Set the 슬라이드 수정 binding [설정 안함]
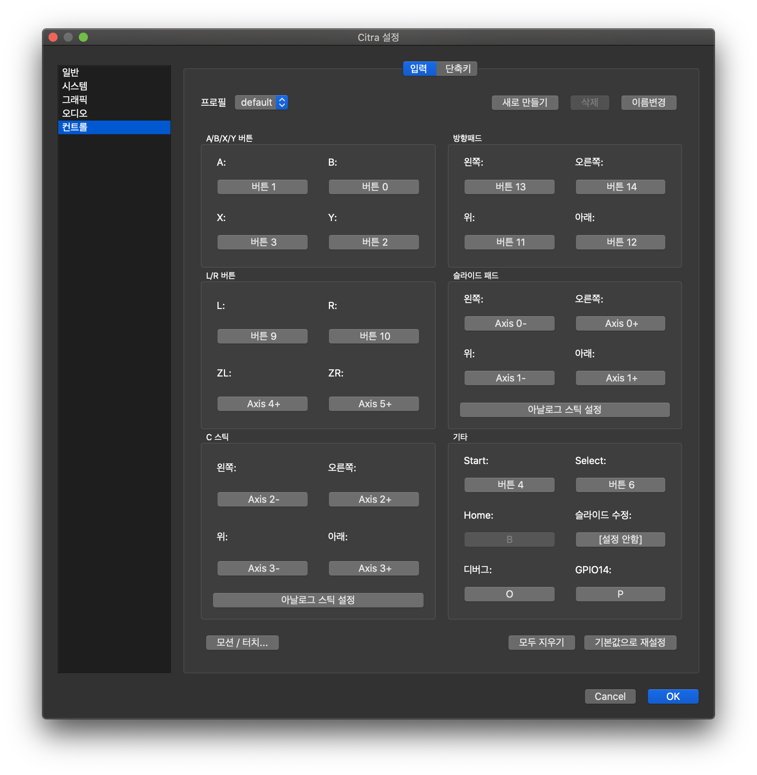The image size is (757, 775). tap(620, 540)
